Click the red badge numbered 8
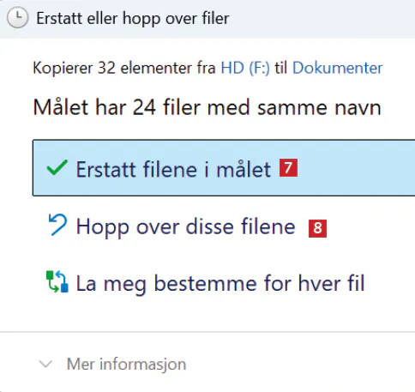 click(x=317, y=228)
